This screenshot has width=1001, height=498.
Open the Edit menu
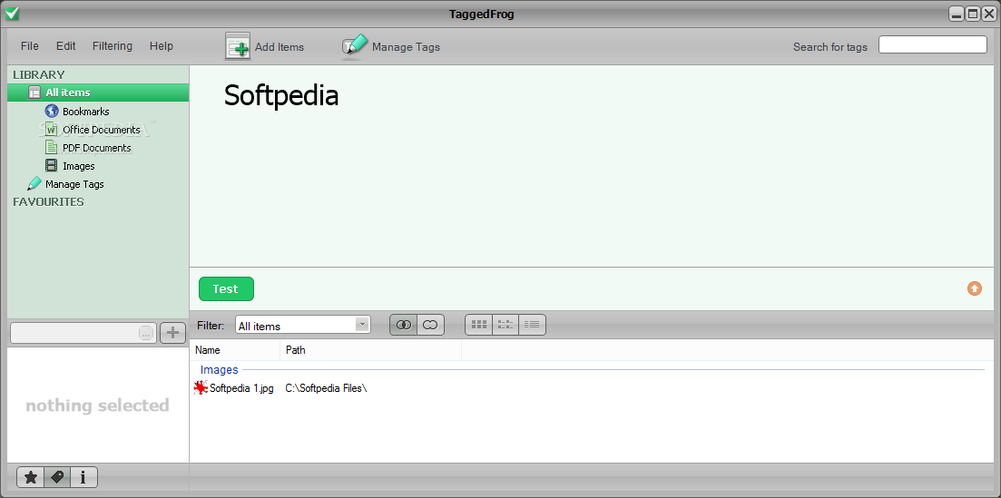[65, 46]
